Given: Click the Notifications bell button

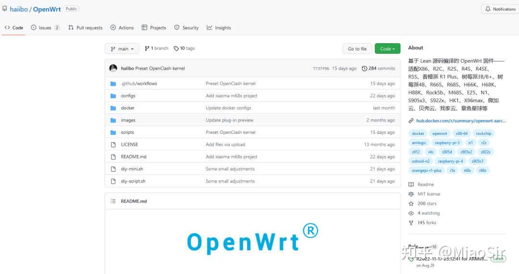Looking at the screenshot, I should point(500,9).
